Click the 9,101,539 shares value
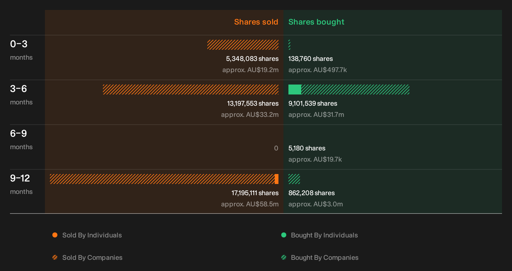Image resolution: width=512 pixels, height=271 pixels. pyautogui.click(x=313, y=103)
